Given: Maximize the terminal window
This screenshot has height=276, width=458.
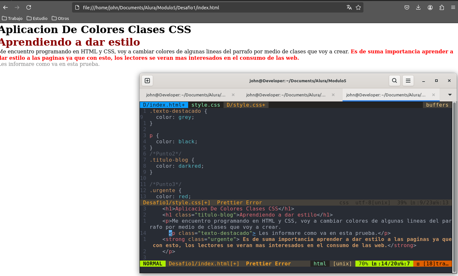Looking at the screenshot, I should (436, 81).
